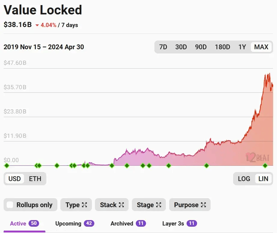Expand the Purpose filter dropdown
This screenshot has width=277, height=233.
(x=190, y=205)
